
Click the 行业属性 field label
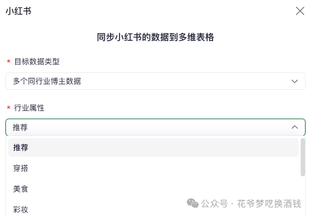(29, 108)
